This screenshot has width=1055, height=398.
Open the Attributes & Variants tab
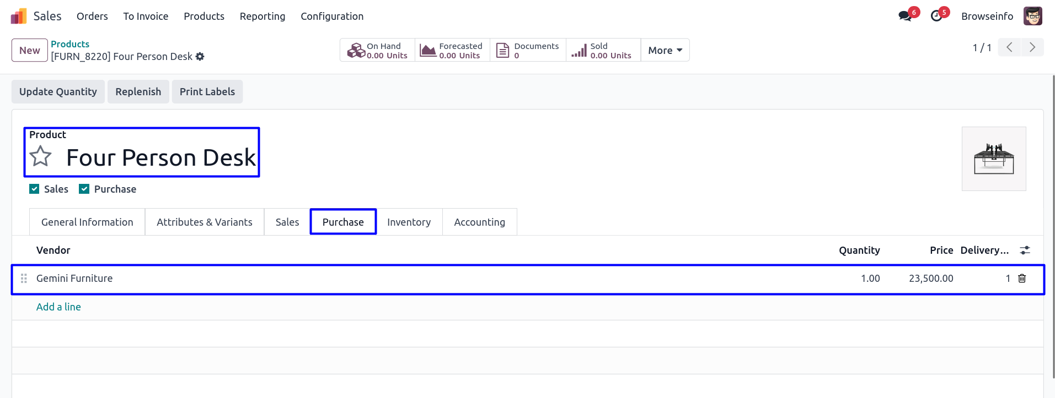click(x=205, y=222)
